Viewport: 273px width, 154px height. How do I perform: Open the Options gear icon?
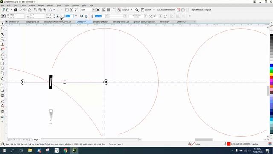click(x=137, y=10)
